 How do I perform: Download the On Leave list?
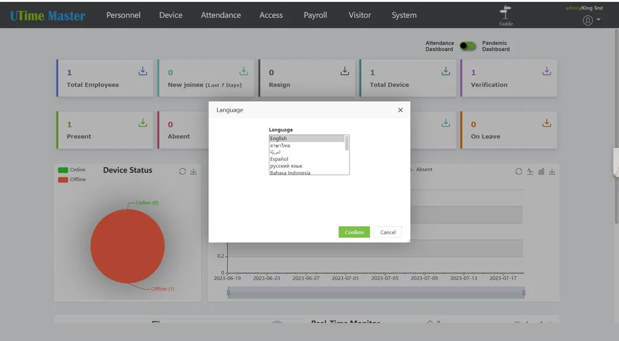547,123
